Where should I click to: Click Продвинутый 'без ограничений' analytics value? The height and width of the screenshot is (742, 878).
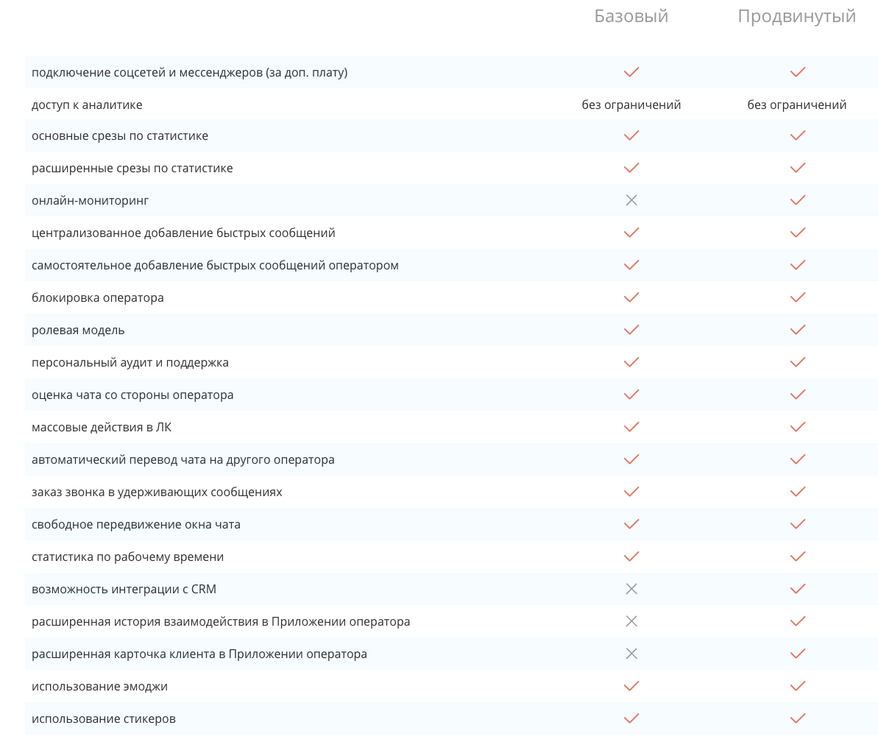[x=796, y=105]
